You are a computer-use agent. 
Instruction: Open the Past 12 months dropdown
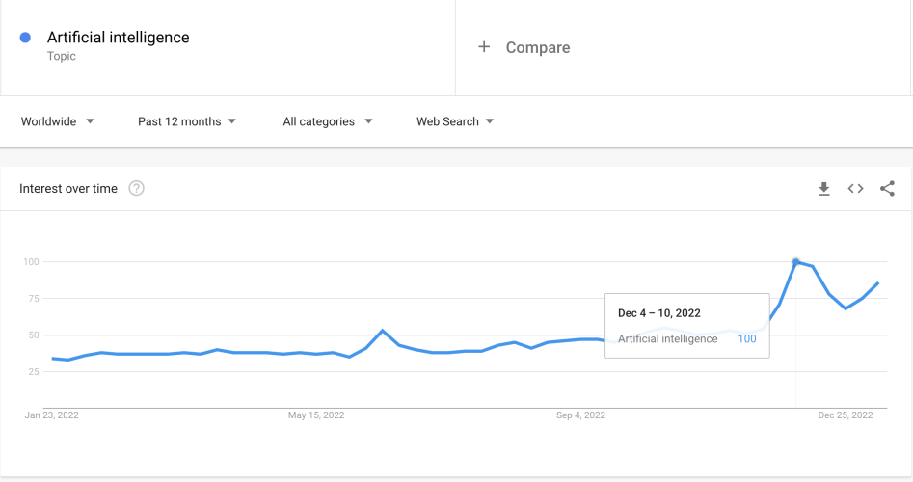187,121
